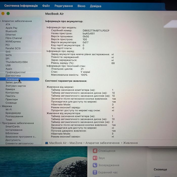Open the Довідка menu

pyautogui.click(x=96, y=6)
